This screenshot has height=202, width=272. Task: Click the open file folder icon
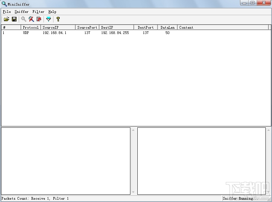pos(6,19)
